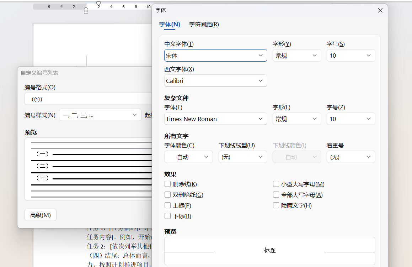Open the 字体颜色 color selector
The height and width of the screenshot is (267, 412).
[x=188, y=157]
